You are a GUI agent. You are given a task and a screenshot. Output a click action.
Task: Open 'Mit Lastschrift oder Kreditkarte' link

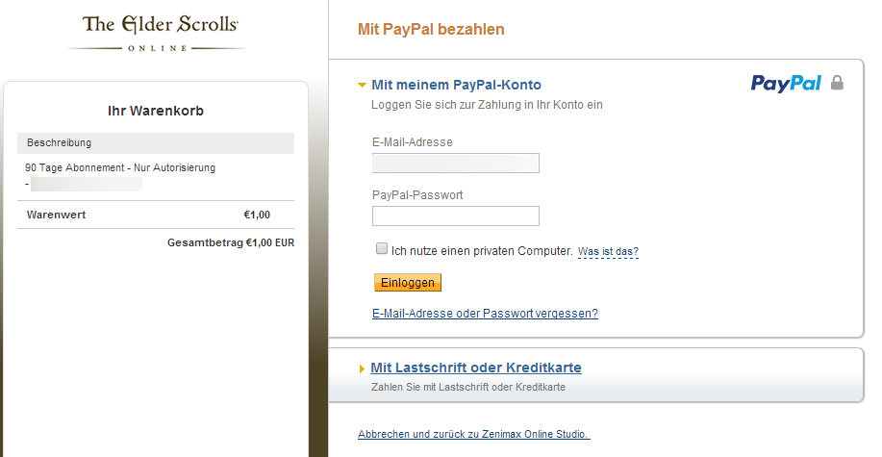476,368
